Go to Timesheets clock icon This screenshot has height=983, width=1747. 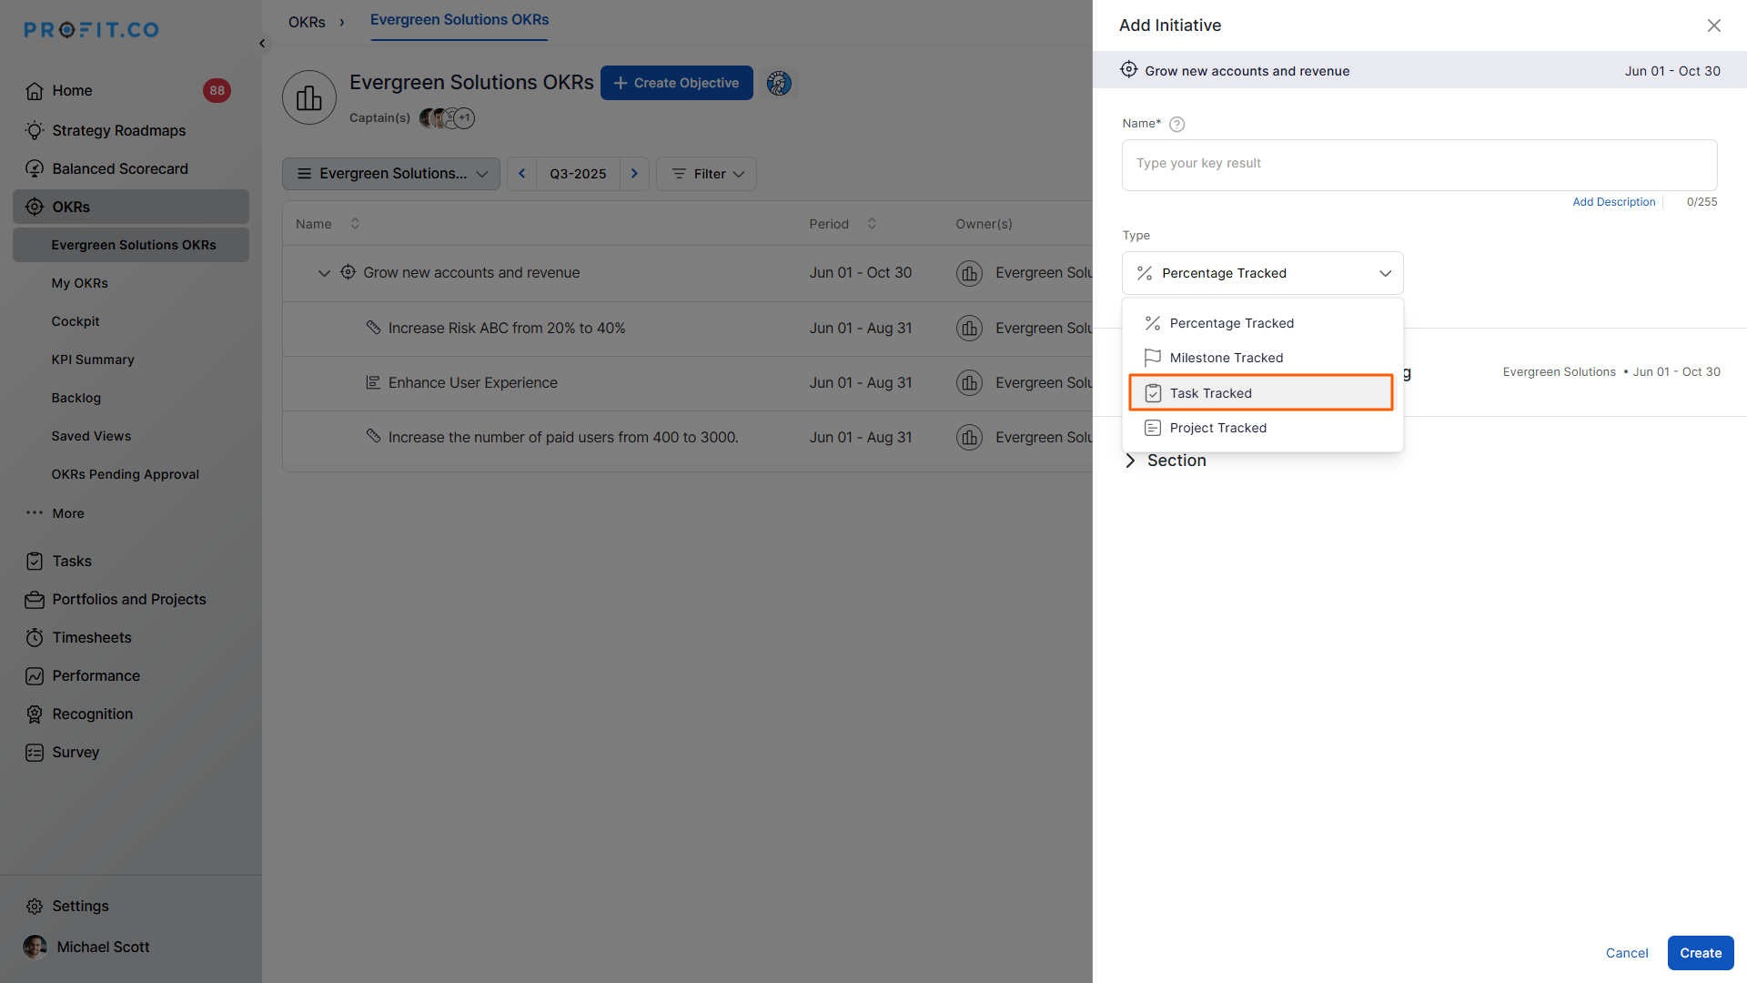pyautogui.click(x=35, y=637)
